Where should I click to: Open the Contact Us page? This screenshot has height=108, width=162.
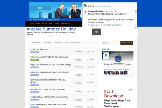pos(66,24)
